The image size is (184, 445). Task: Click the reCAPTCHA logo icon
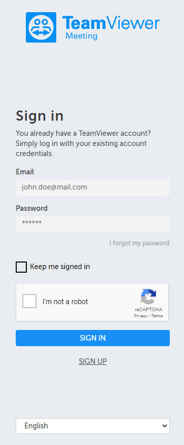pos(149,296)
